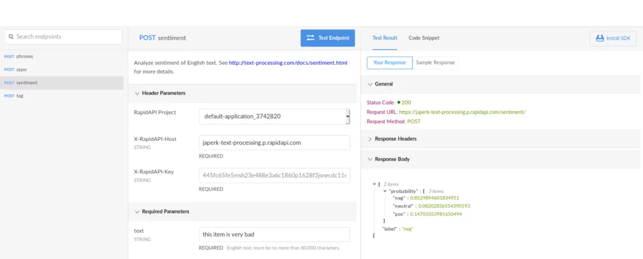Collapse the probability JSON node

pyautogui.click(x=384, y=190)
